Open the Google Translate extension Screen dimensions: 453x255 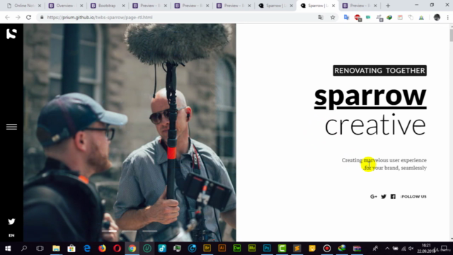point(346,17)
